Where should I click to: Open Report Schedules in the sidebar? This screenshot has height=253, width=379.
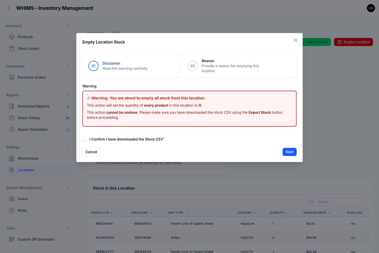coord(39,129)
